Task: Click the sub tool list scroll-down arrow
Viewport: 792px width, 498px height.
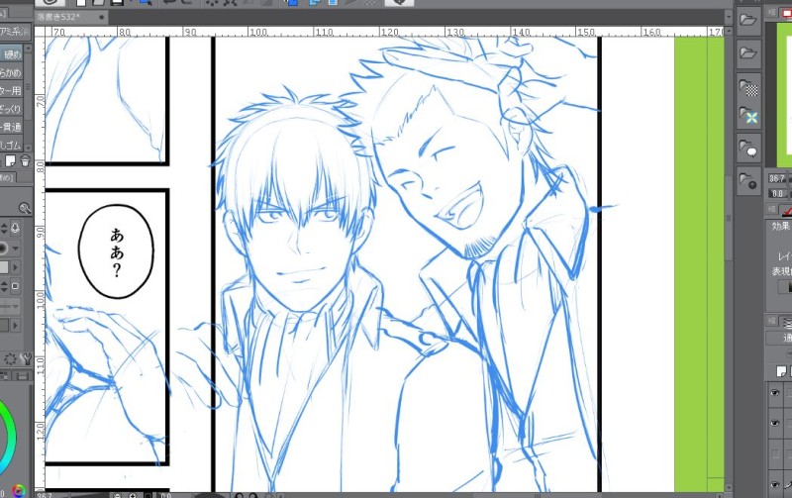Action: 29,148
